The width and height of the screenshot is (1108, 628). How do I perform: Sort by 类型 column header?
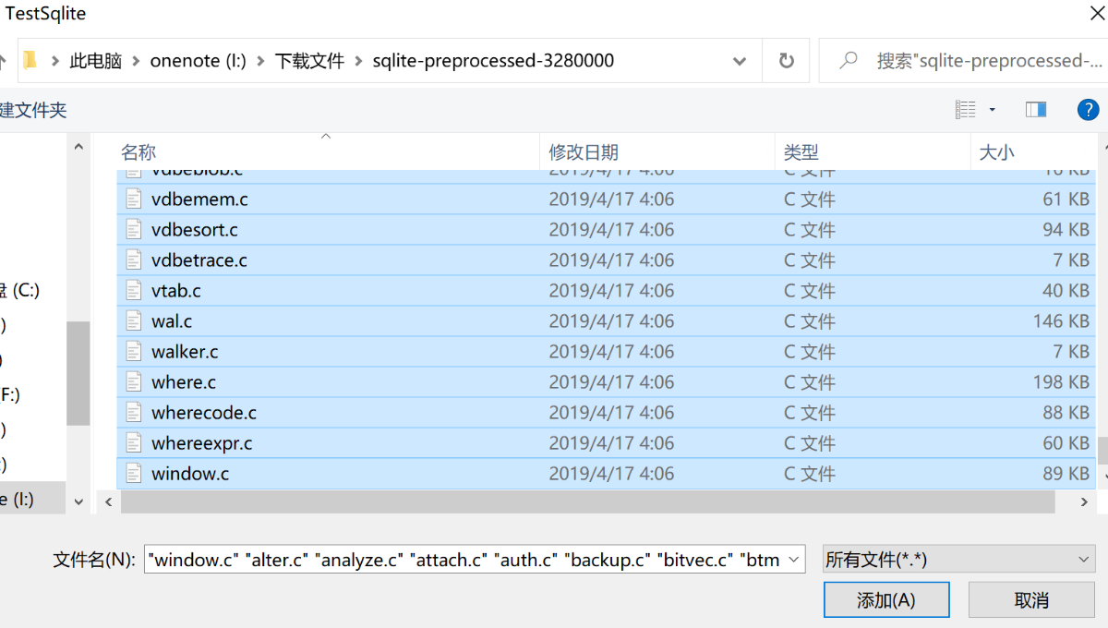point(873,152)
